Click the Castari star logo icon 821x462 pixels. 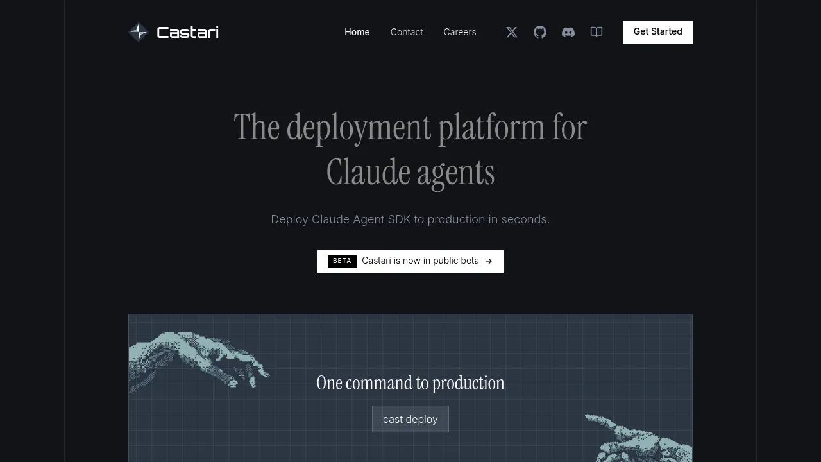[139, 32]
